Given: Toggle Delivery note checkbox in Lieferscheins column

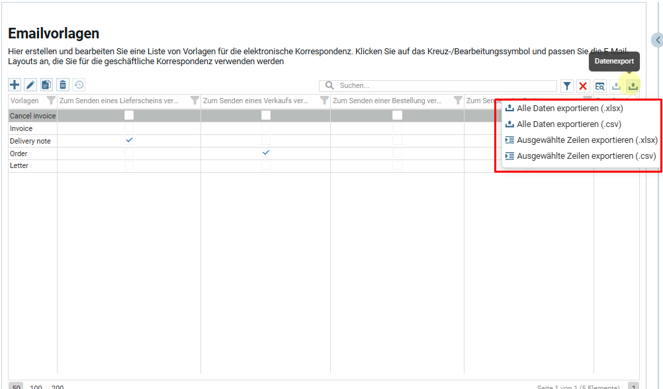Looking at the screenshot, I should [x=129, y=141].
